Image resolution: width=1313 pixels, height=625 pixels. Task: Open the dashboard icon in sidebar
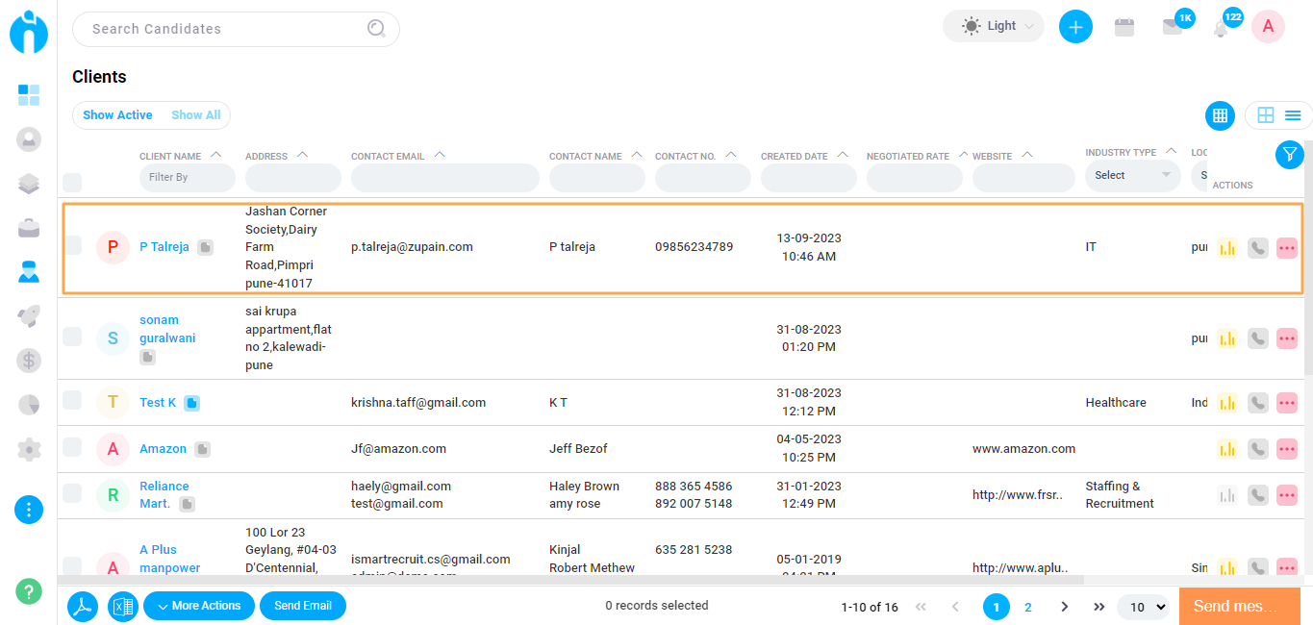pyautogui.click(x=29, y=94)
